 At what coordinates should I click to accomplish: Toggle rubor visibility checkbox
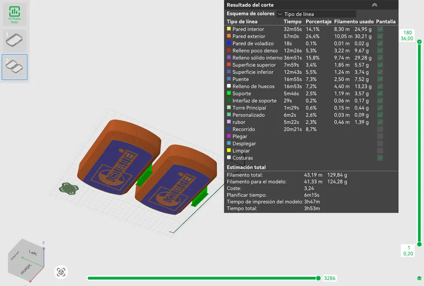click(x=380, y=122)
